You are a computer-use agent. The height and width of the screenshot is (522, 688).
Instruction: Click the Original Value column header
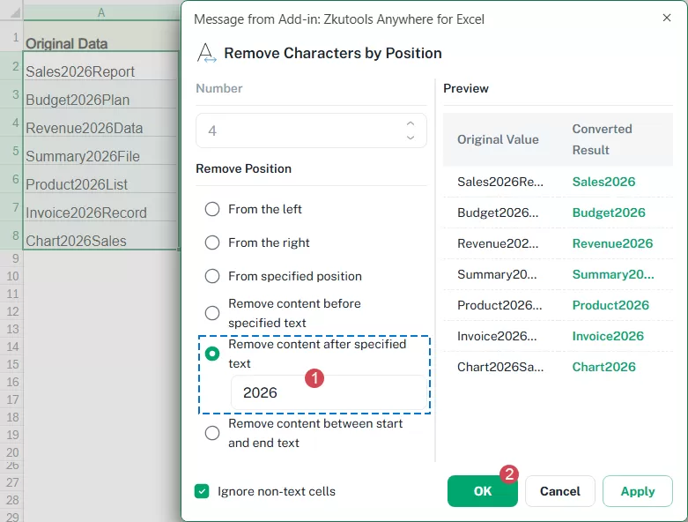coord(498,139)
